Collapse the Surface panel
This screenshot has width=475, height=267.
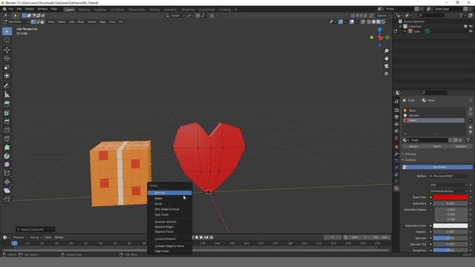click(410, 160)
